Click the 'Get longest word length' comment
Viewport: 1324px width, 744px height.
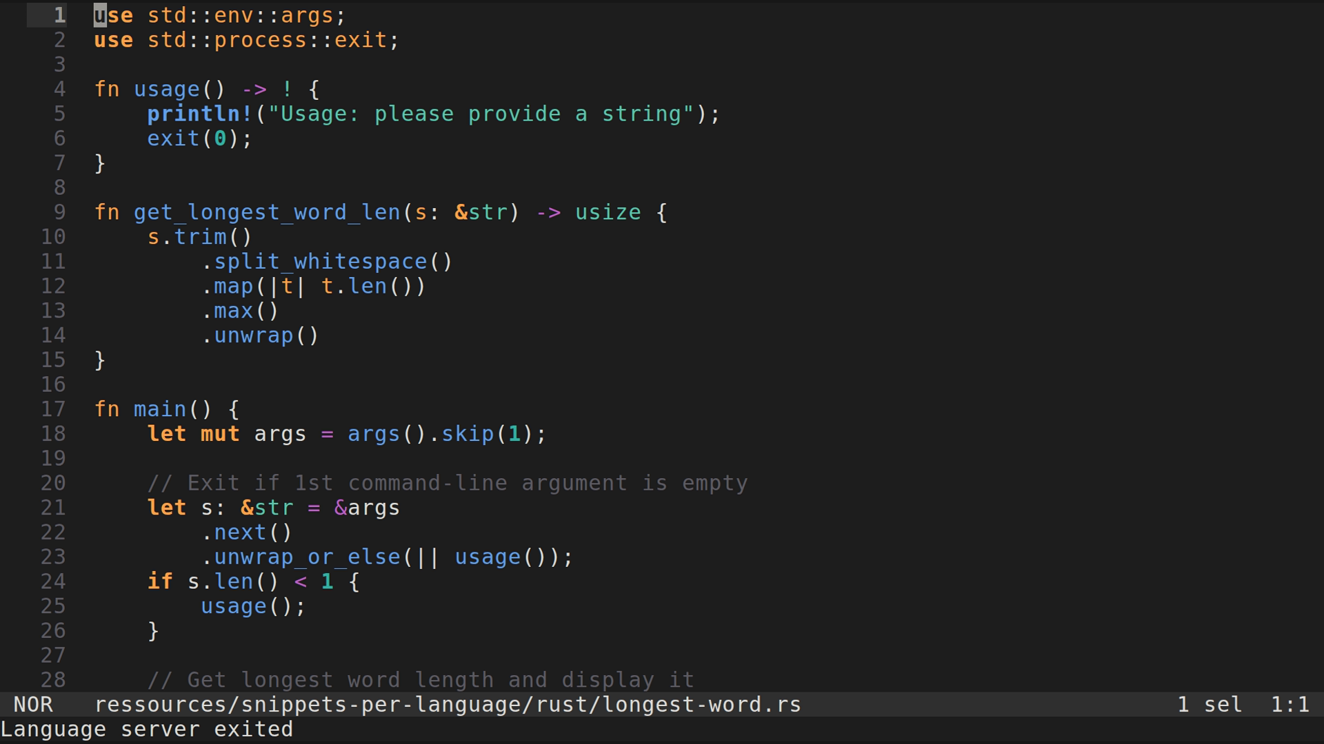pos(421,680)
